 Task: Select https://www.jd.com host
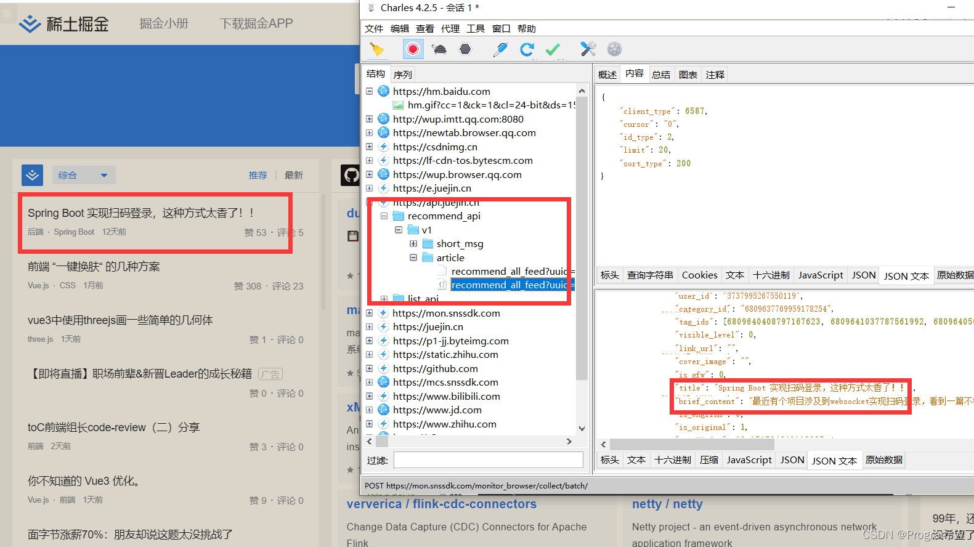437,410
